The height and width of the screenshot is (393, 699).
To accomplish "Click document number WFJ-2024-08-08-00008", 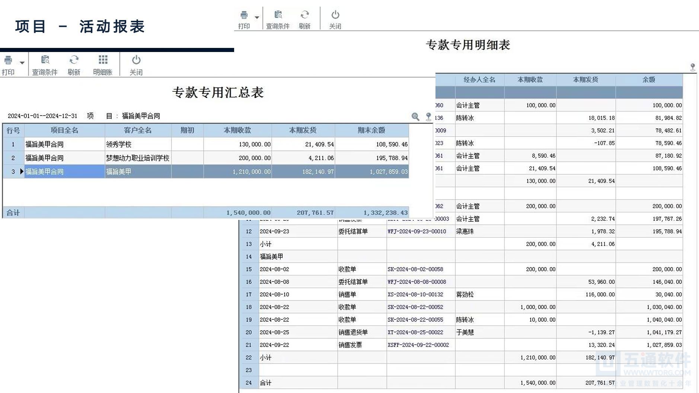I will click(x=416, y=282).
